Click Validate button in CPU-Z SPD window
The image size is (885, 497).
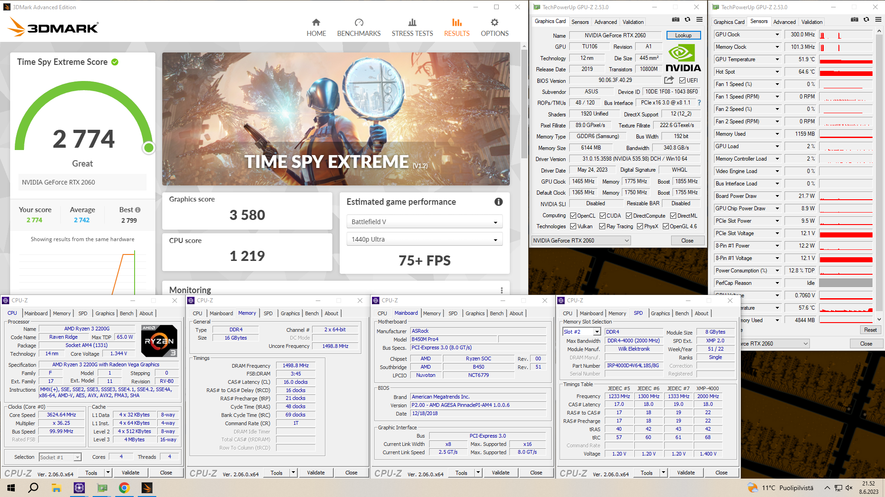(x=685, y=473)
